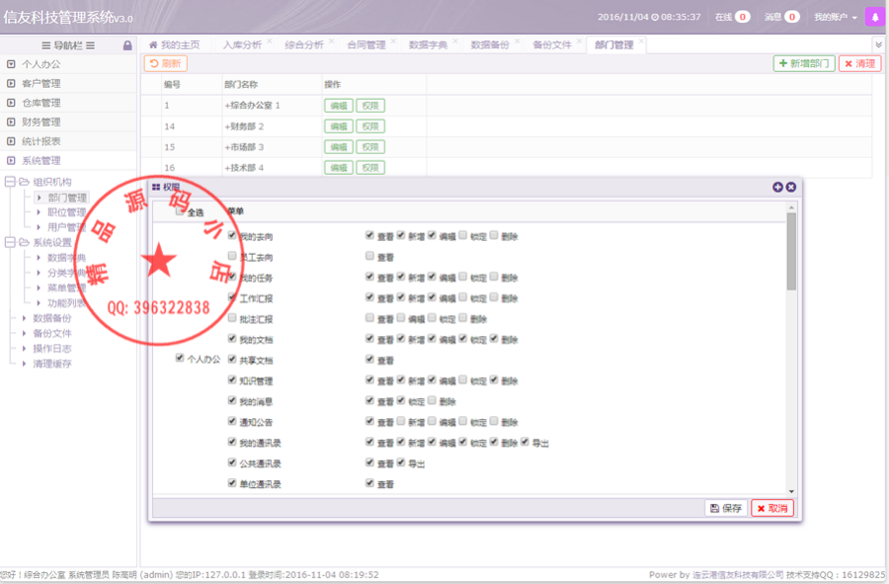This screenshot has width=889, height=584.
Task: Toggle 导出 for 我的通讯录
Action: coord(525,441)
